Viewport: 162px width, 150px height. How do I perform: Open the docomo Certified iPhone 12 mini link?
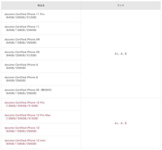point(25,141)
